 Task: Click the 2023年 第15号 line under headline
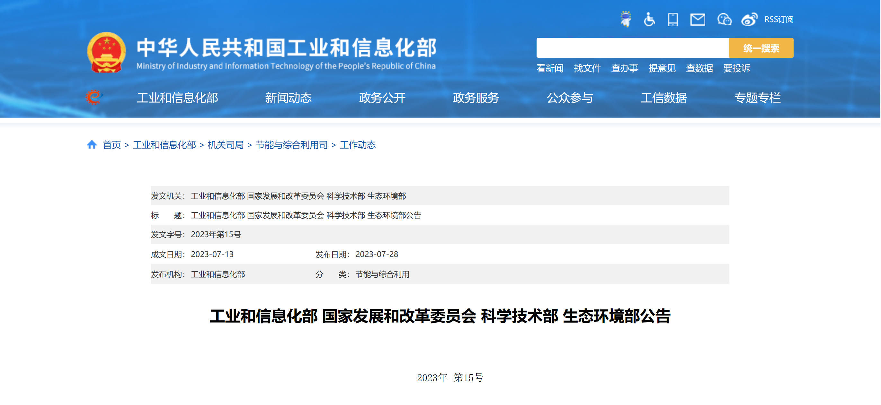click(x=450, y=378)
